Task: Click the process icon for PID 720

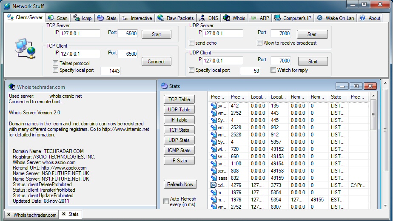Action: [214, 149]
